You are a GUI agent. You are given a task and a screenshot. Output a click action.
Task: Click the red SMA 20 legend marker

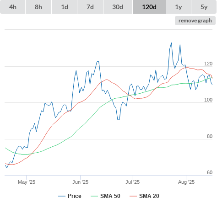[133, 196]
